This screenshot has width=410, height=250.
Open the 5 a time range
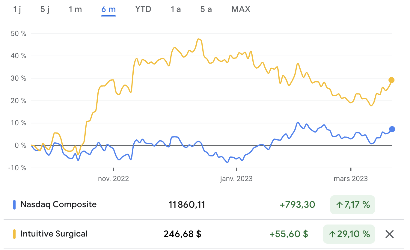(x=206, y=9)
